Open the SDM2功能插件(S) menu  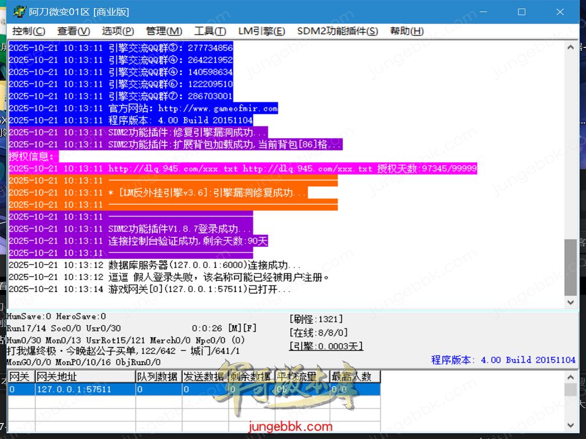[x=337, y=31]
